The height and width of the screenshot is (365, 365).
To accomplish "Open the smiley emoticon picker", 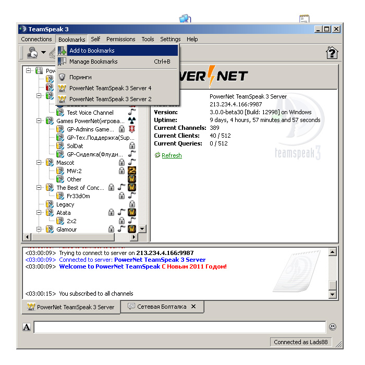I will pos(333,327).
